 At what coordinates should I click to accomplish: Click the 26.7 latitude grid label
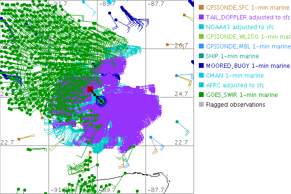point(181,45)
